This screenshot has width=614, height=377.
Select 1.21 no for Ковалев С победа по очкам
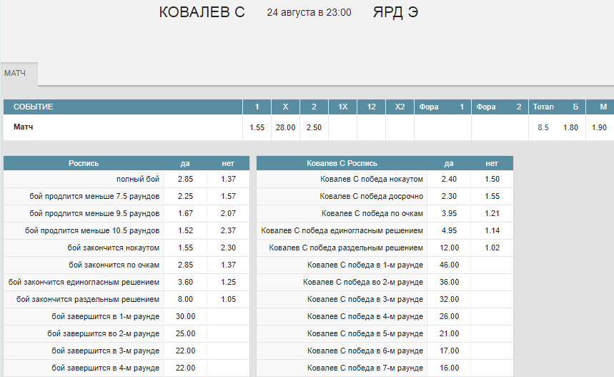(x=492, y=214)
